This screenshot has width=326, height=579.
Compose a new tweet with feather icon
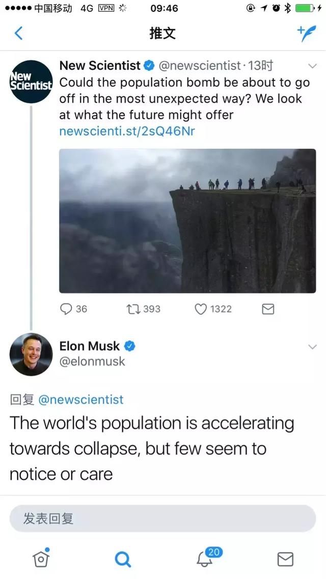pyautogui.click(x=307, y=34)
